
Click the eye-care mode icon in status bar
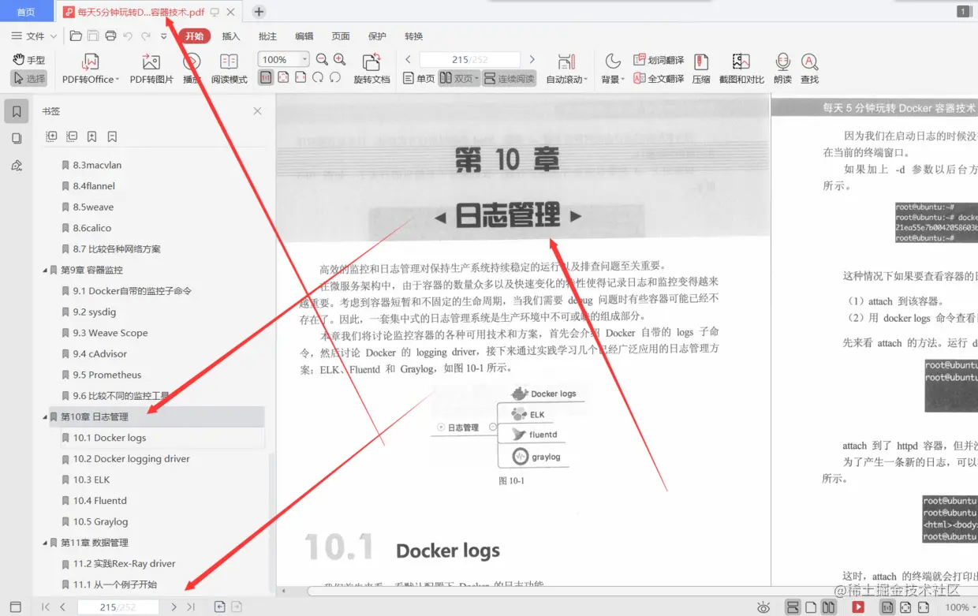[x=763, y=607]
